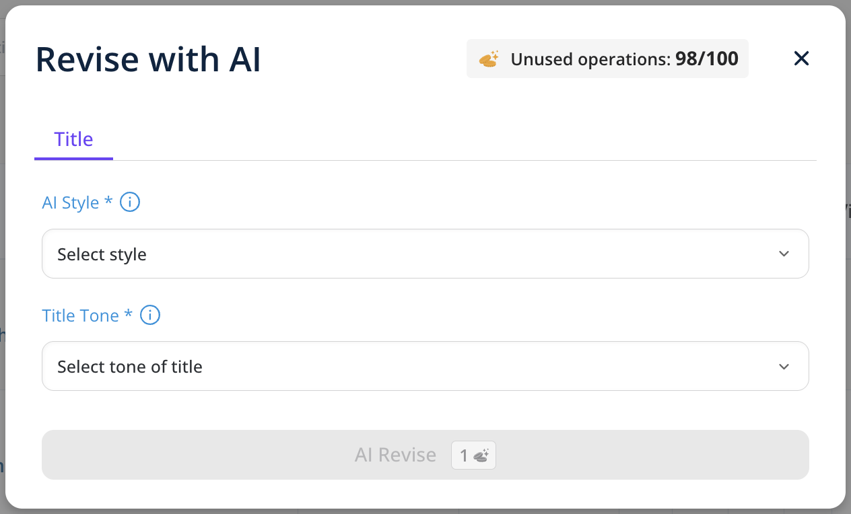
Task: Click the 98/100 remaining operations count
Action: coord(707,59)
